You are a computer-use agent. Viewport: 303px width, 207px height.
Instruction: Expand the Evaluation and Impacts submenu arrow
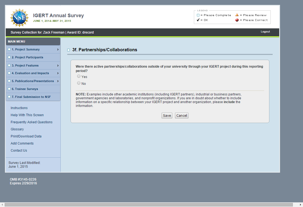click(58, 73)
